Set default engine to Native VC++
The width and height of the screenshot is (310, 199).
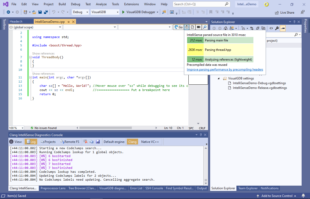(x=150, y=142)
